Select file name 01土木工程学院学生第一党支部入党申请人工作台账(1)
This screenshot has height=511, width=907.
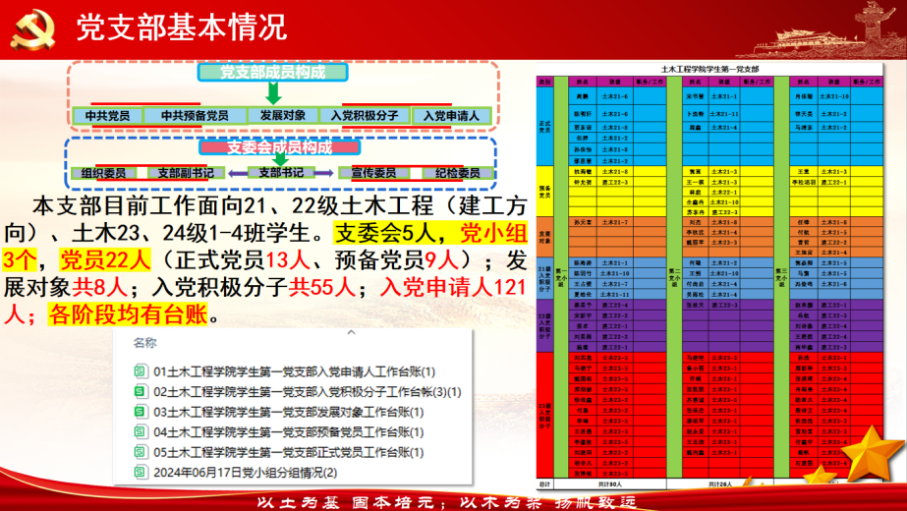295,371
